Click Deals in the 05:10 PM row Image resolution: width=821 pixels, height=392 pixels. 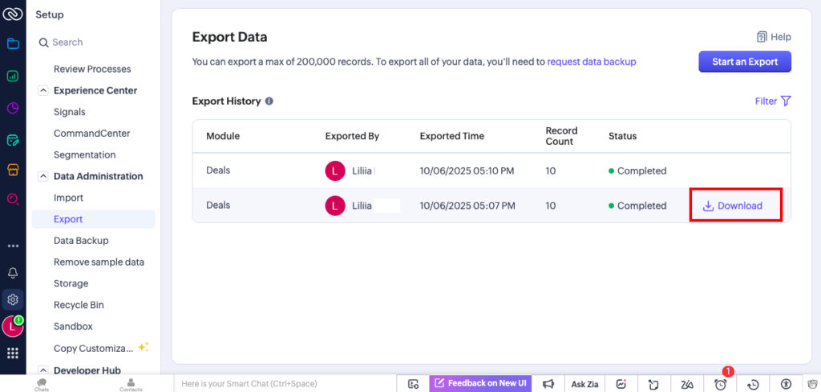(x=218, y=170)
